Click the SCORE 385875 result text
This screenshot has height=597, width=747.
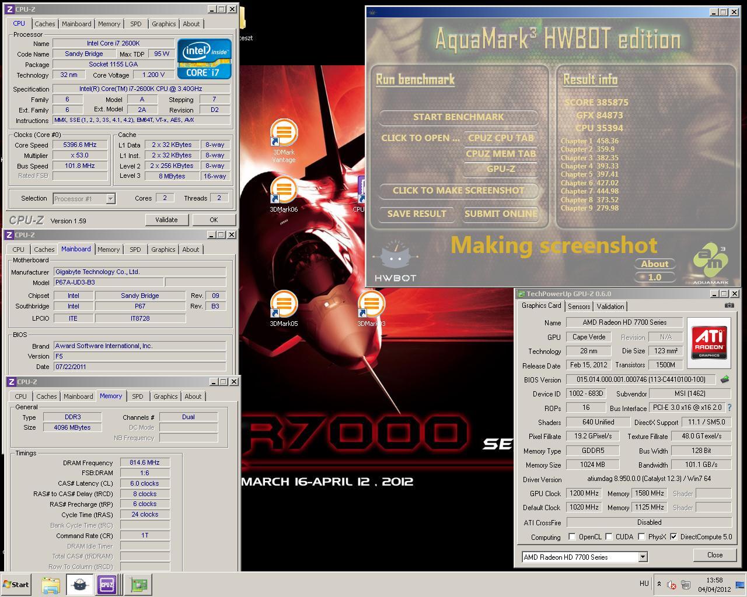tap(596, 102)
